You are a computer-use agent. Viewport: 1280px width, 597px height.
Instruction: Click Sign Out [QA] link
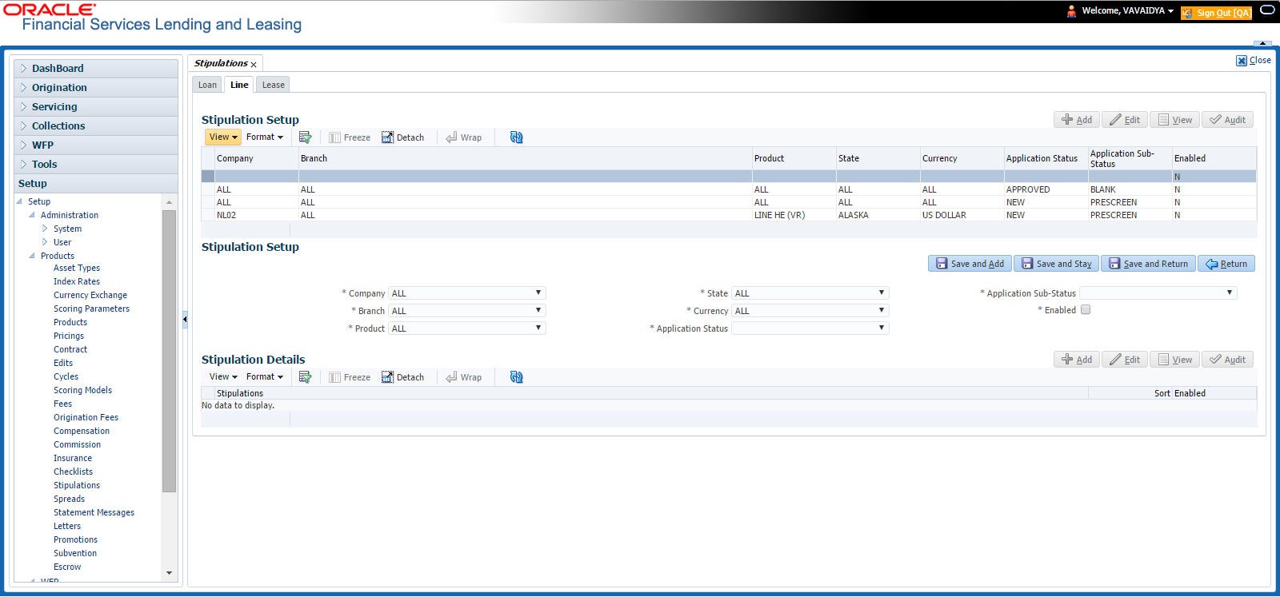coord(1216,13)
